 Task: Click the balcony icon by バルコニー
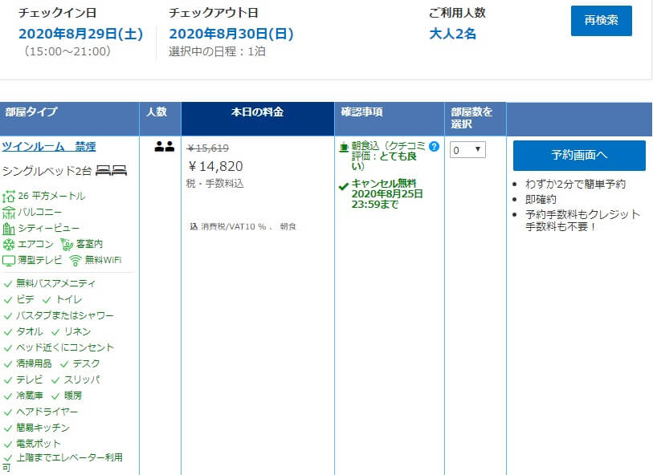pyautogui.click(x=8, y=213)
